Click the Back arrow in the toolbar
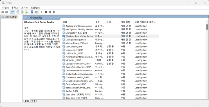 coord(3,12)
